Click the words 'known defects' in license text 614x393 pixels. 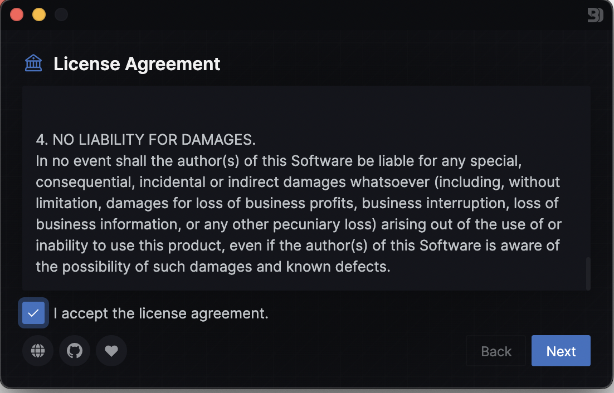pos(338,267)
